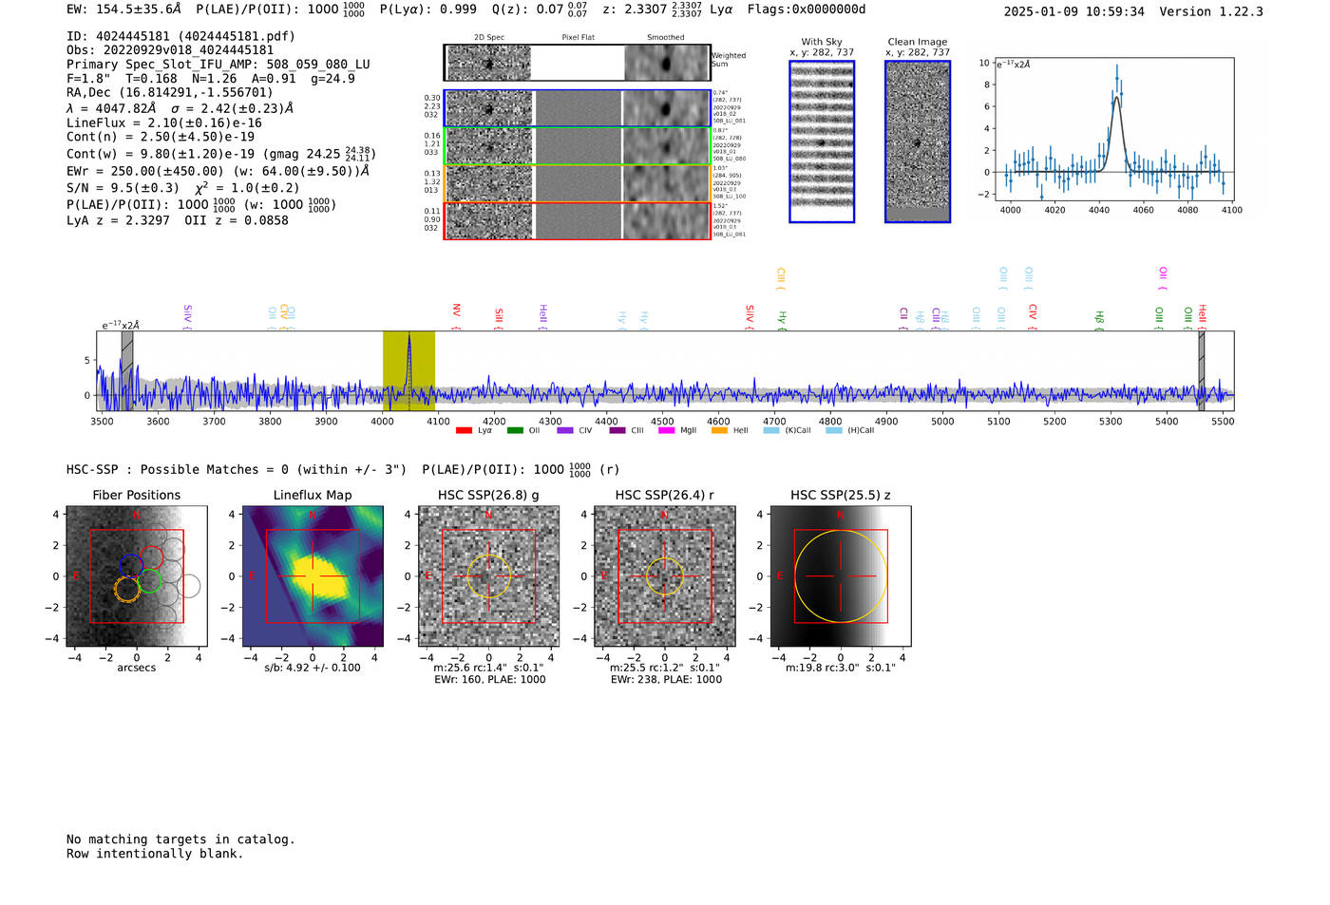Click the CIII legend swatch below spectrum

(617, 430)
